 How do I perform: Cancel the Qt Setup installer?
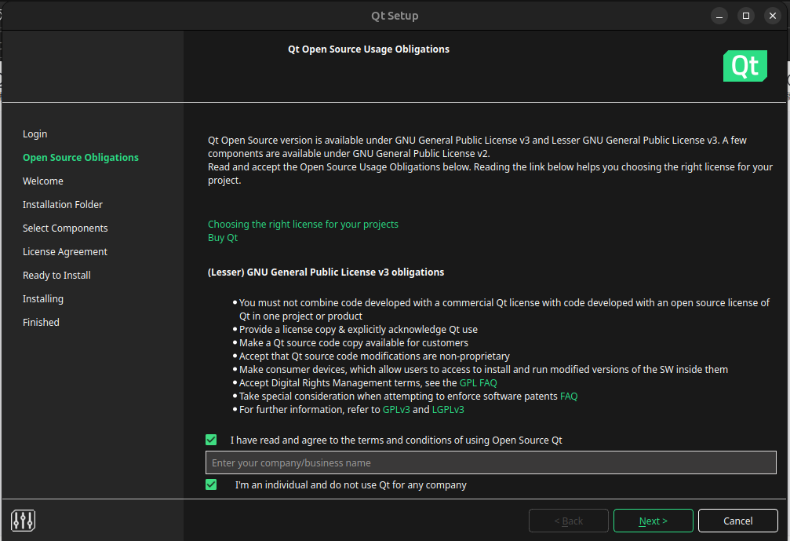(737, 521)
